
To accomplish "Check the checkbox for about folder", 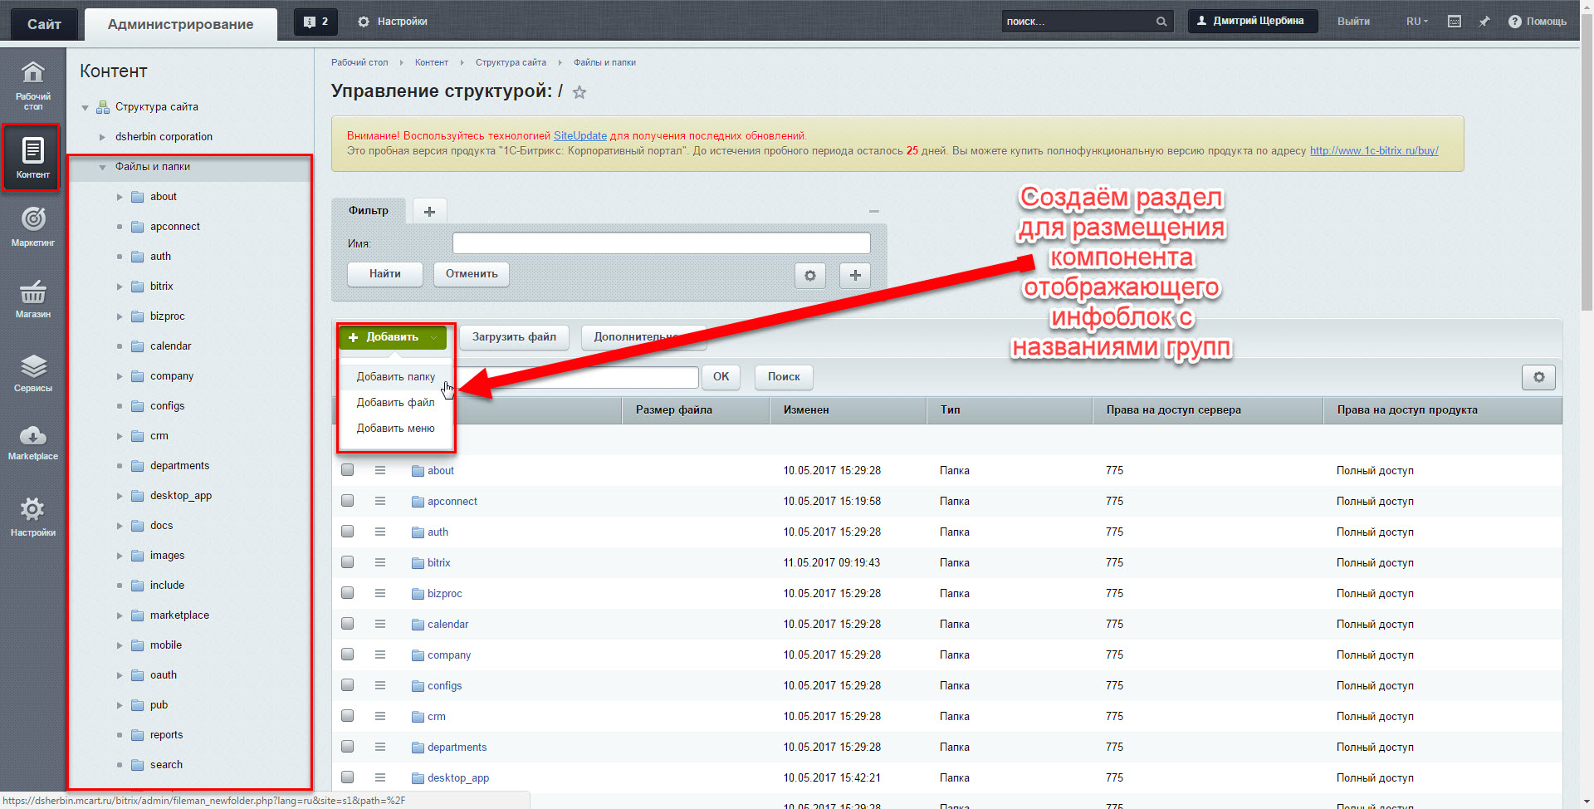I will pyautogui.click(x=348, y=470).
